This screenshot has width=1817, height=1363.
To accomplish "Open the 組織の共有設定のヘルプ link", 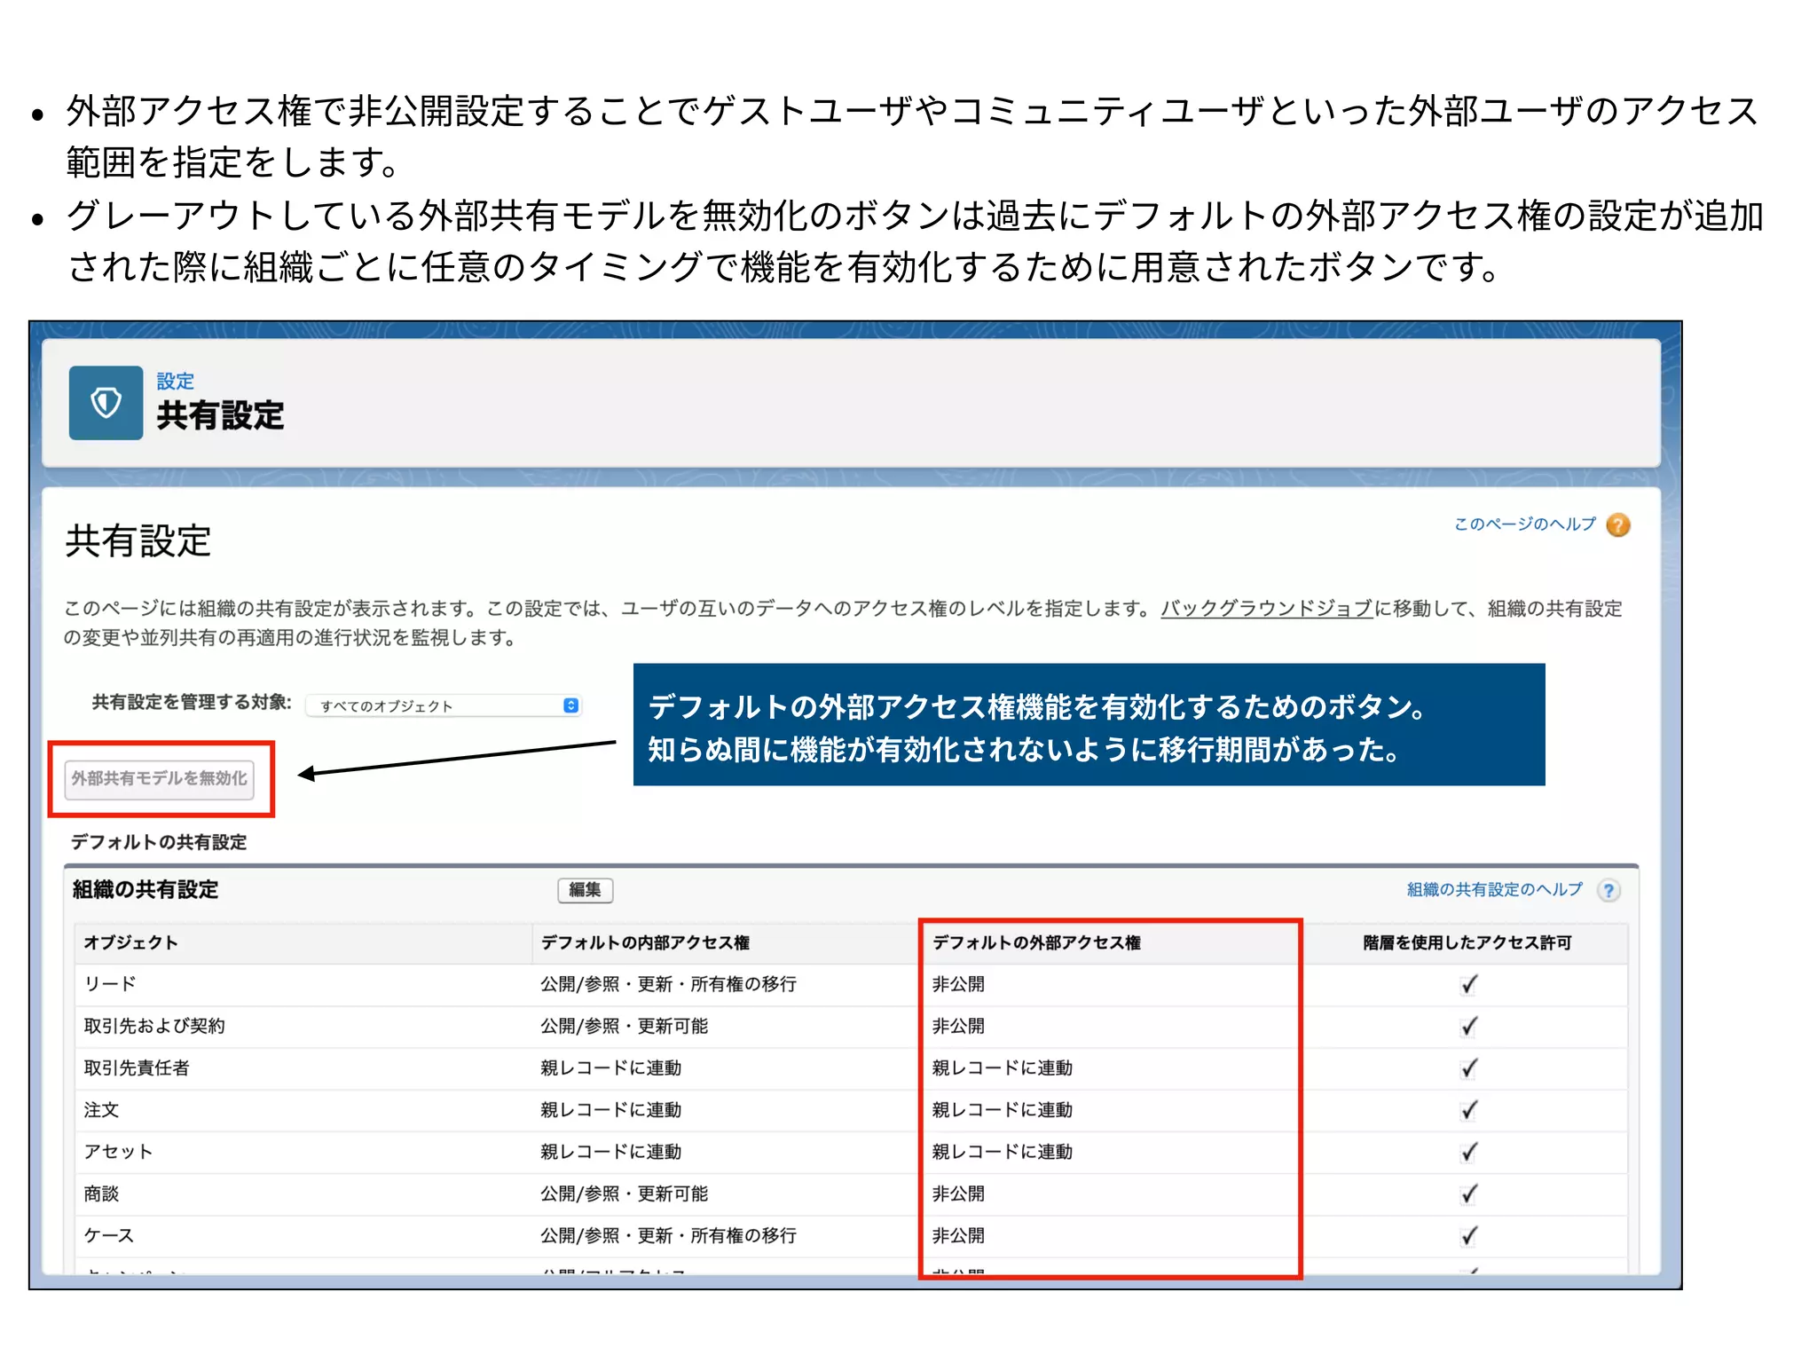I will tap(1494, 889).
